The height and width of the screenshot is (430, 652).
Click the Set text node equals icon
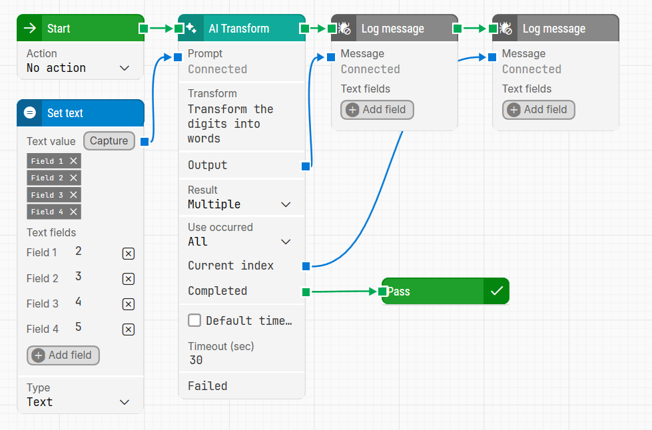click(29, 112)
